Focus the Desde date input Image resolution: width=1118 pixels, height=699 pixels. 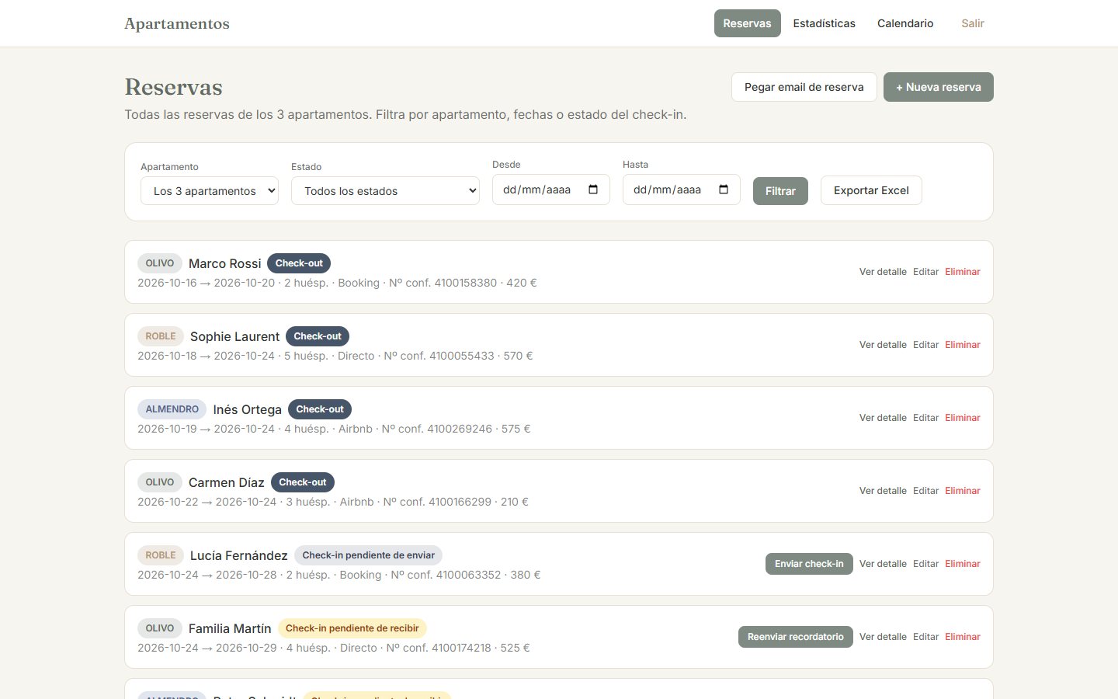coord(551,190)
